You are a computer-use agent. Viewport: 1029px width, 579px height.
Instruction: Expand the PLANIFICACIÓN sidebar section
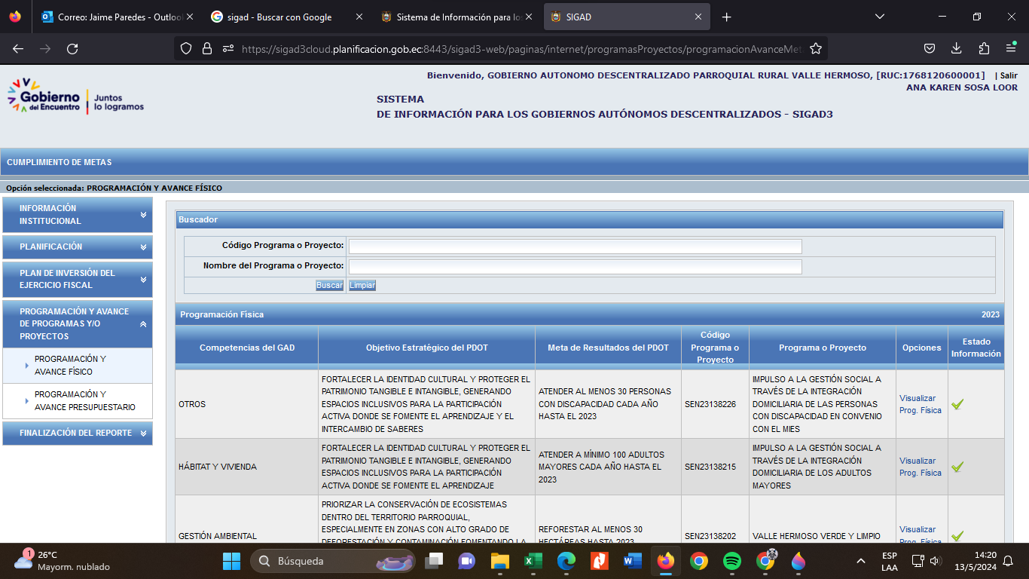77,247
